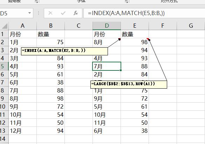Click cell A7 containing 6月
The image size is (205, 144).
[x=23, y=82]
